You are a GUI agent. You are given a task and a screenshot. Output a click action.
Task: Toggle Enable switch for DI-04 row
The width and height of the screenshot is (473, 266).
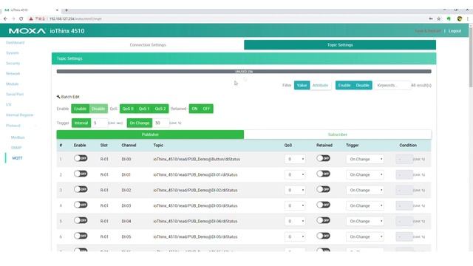coord(81,220)
